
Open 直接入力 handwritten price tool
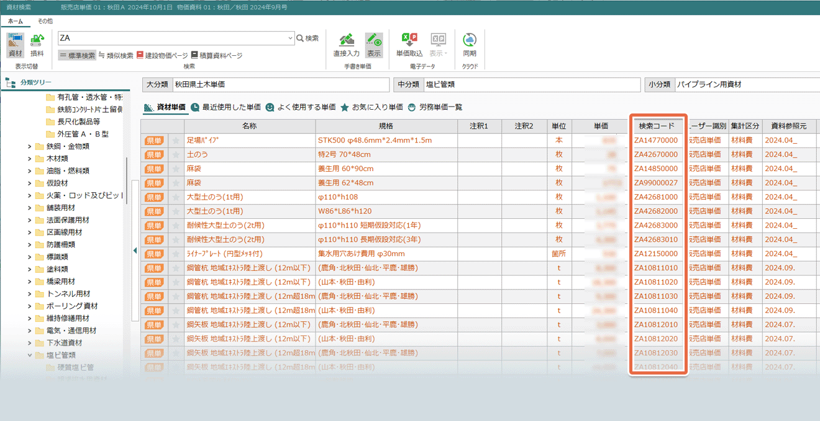pos(347,45)
